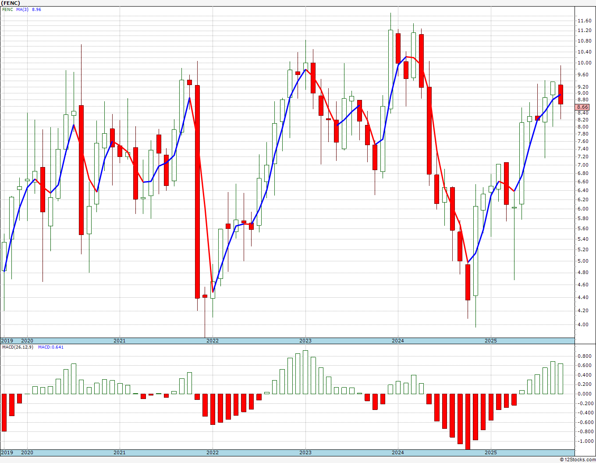Click the (FENC) chart title

(x=11, y=3)
